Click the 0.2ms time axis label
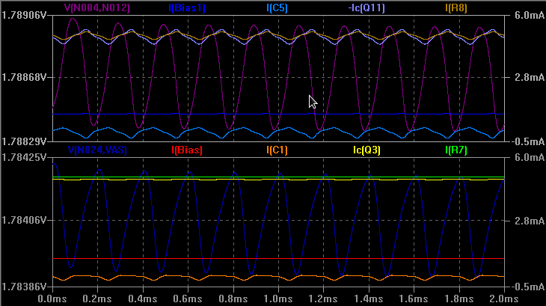This screenshot has width=546, height=306. 97,299
